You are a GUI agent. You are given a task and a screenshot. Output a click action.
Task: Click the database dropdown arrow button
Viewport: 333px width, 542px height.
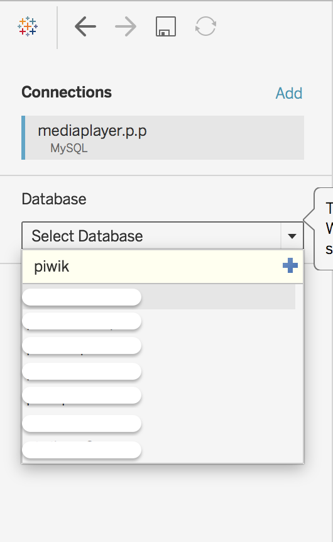292,236
